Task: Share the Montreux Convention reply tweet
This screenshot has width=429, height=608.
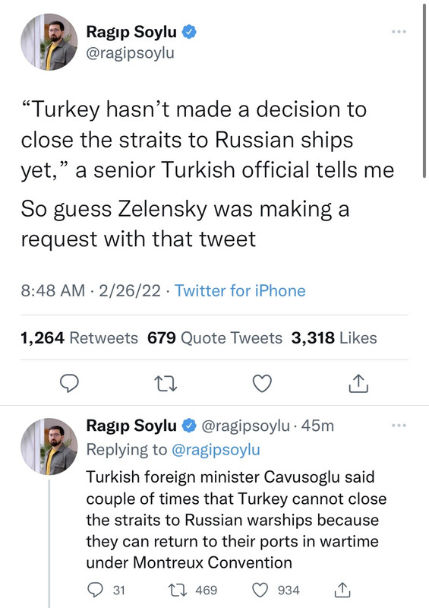Action: [342, 590]
